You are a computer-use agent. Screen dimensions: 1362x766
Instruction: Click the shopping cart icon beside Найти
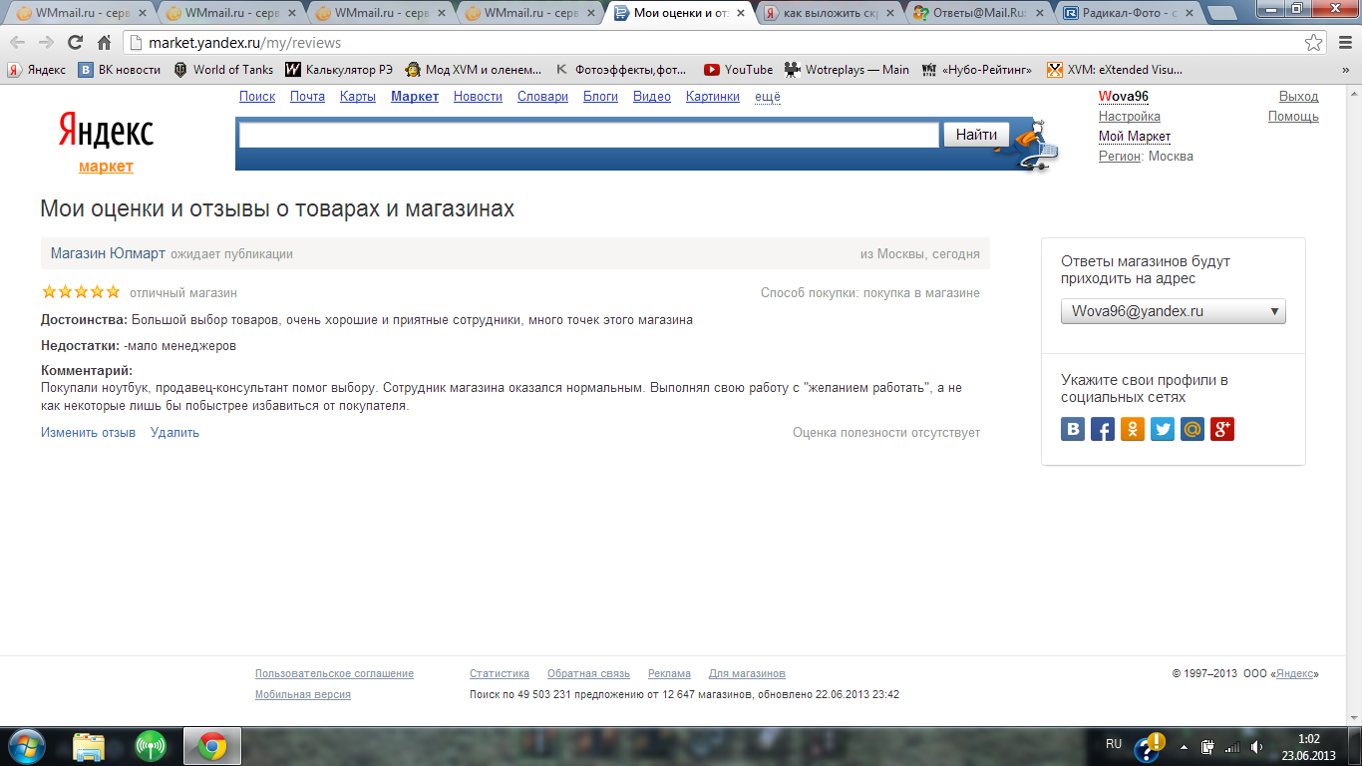[x=1035, y=147]
